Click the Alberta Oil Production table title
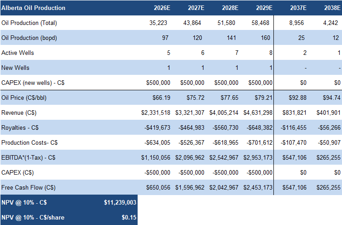 click(x=33, y=8)
